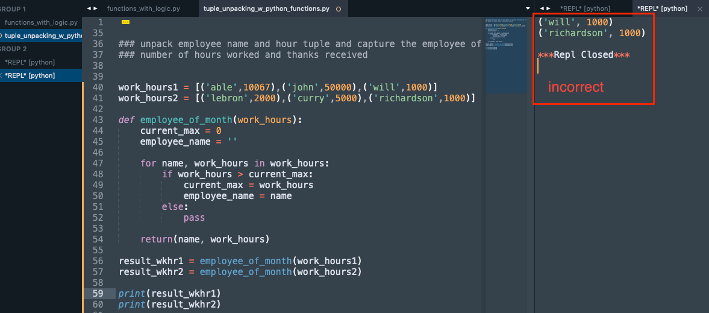Click the for name, work_hours loop line
Image resolution: width=709 pixels, height=313 pixels.
click(x=235, y=163)
